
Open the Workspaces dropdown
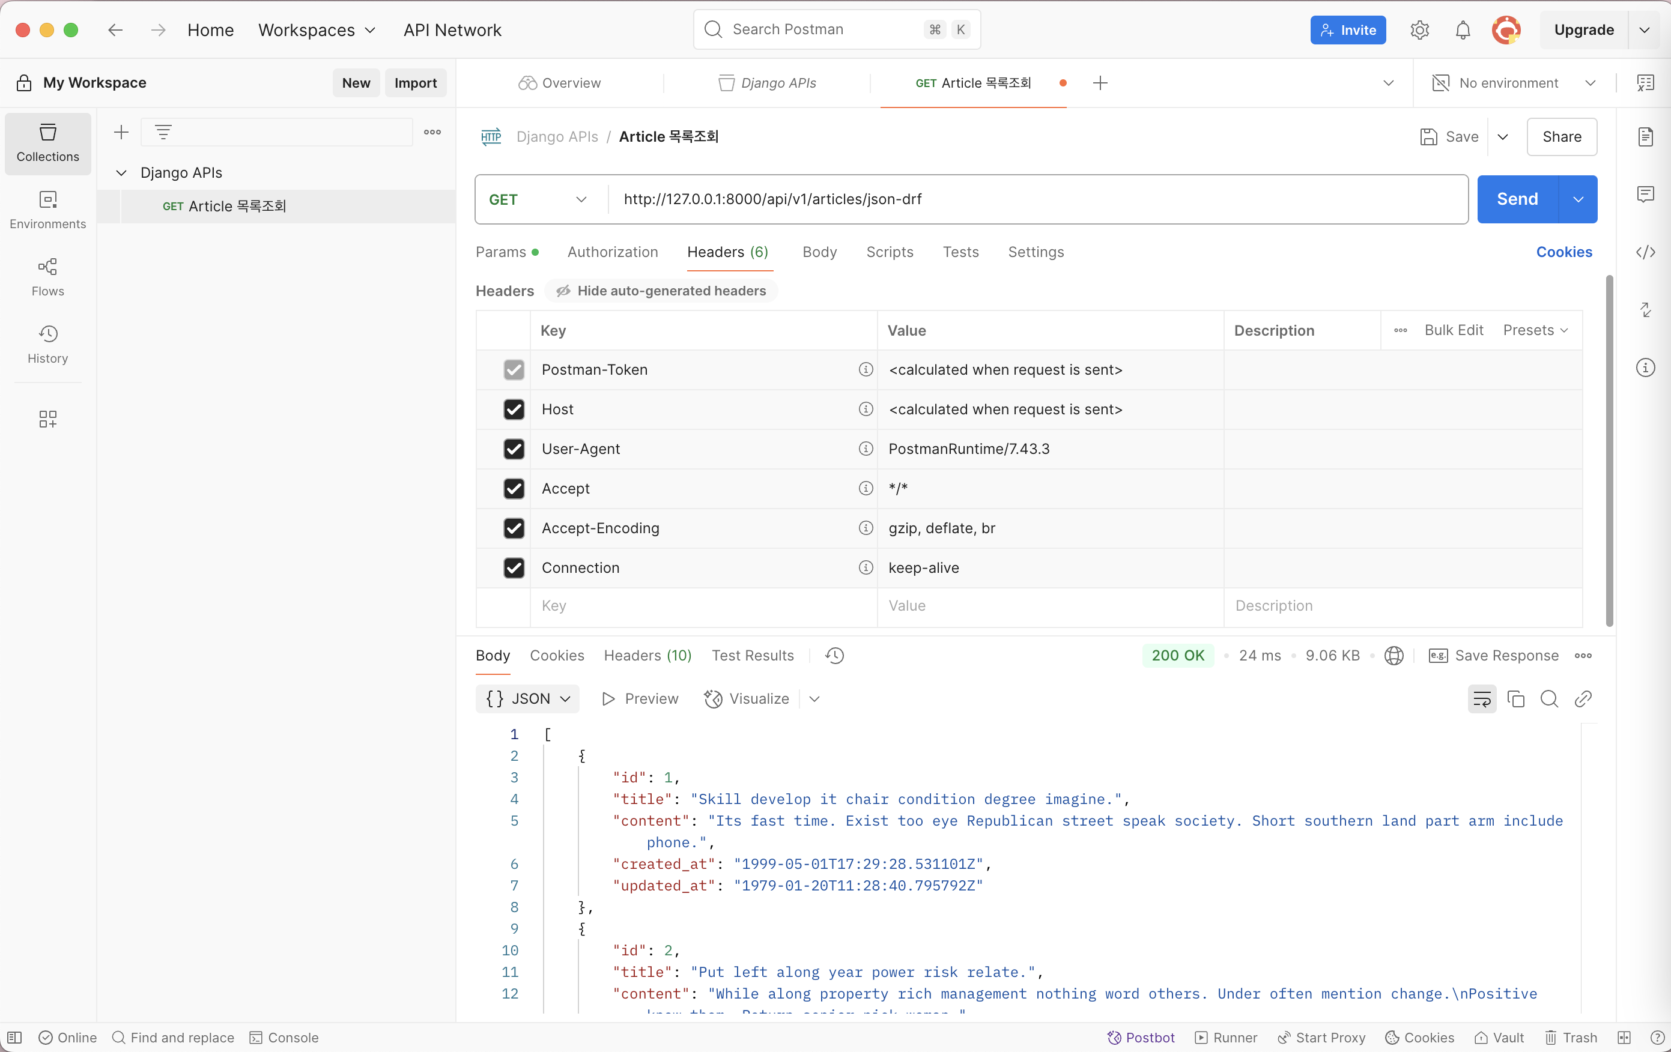pyautogui.click(x=317, y=30)
